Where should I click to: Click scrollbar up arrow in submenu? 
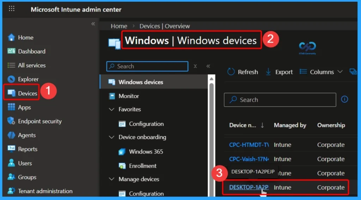coord(212,79)
